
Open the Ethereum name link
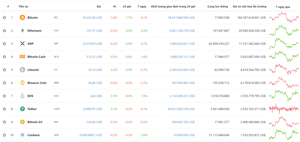click(34, 31)
